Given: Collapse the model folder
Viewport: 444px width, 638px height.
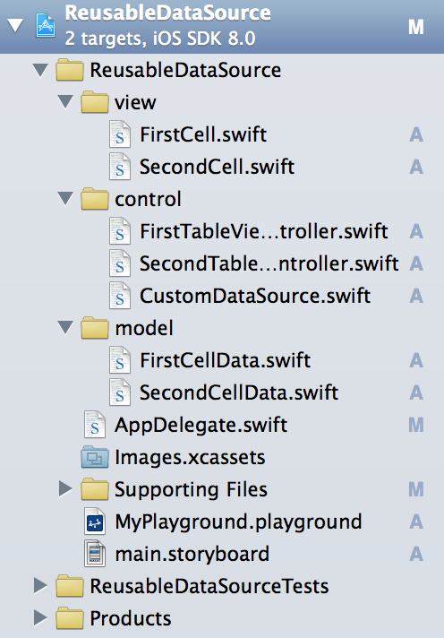Looking at the screenshot, I should point(65,328).
